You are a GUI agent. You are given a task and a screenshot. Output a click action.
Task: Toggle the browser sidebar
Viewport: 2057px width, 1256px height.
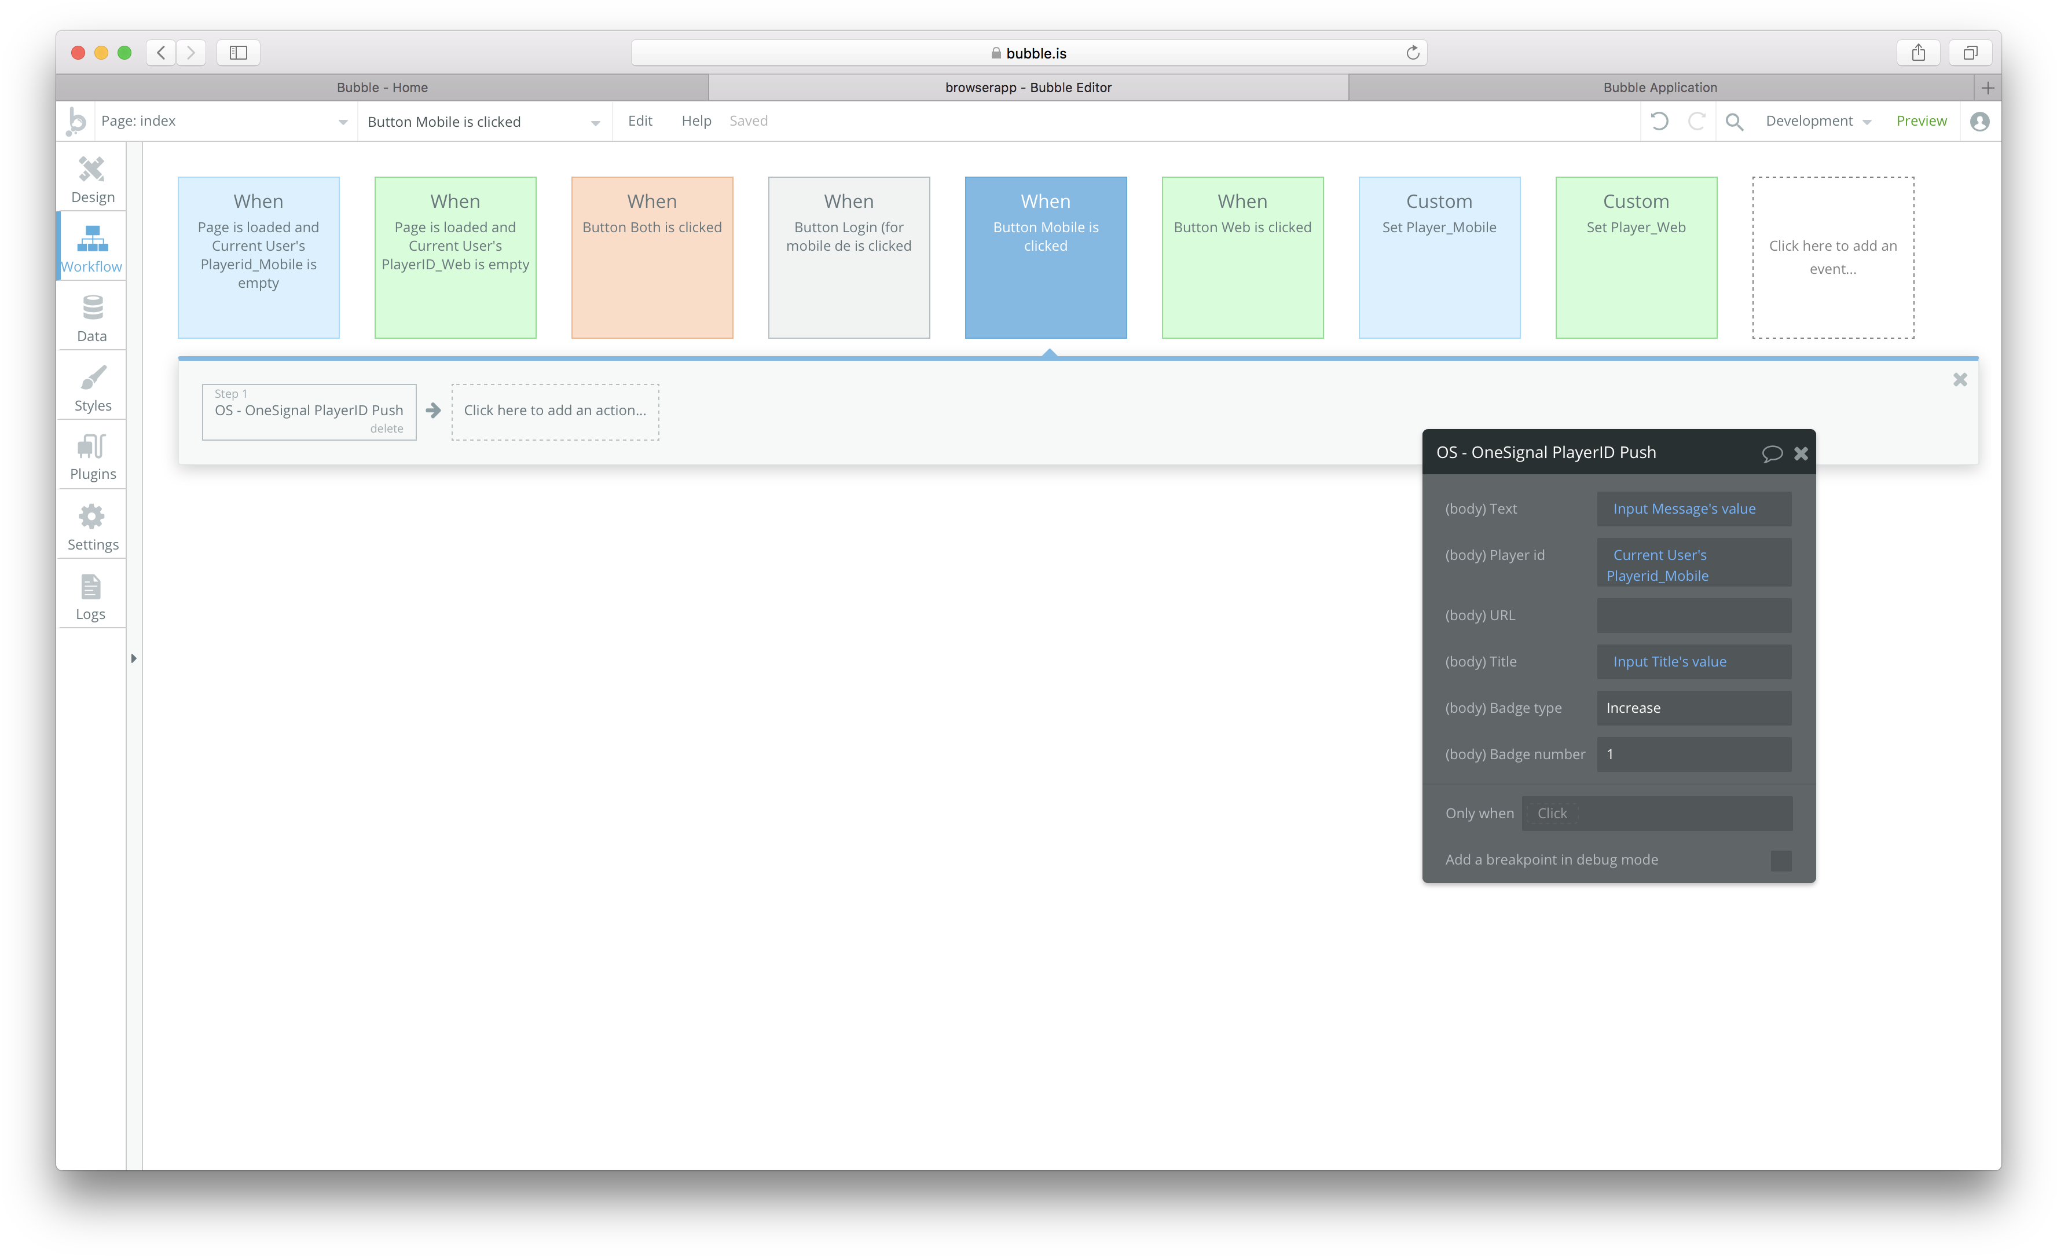coord(239,53)
